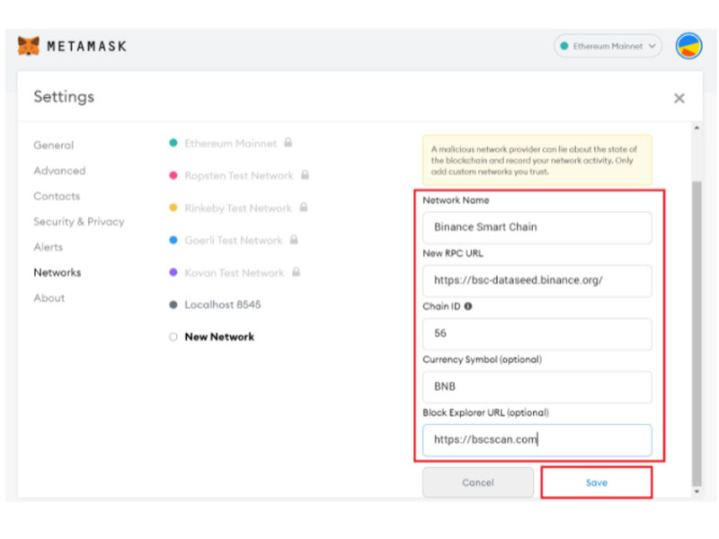The height and width of the screenshot is (539, 719).
Task: Click the scrollbar down arrow
Action: click(697, 491)
